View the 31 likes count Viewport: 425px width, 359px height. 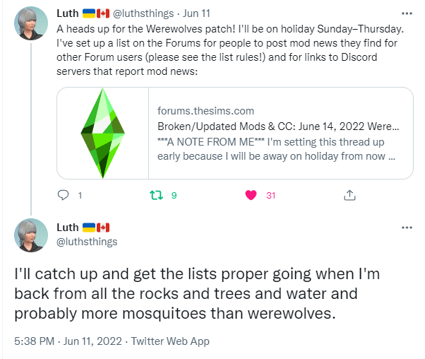point(270,196)
